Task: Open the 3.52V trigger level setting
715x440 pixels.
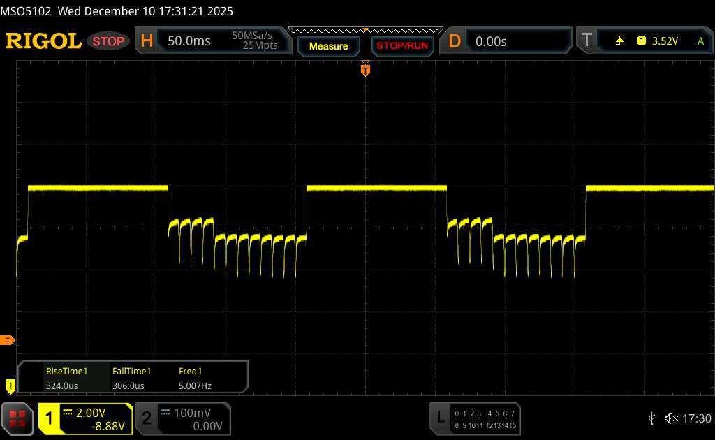Action: click(664, 41)
